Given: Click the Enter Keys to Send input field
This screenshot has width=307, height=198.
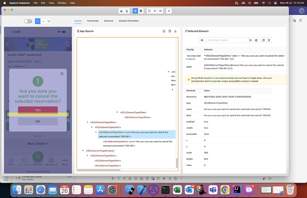Looking at the screenshot, I should [x=227, y=40].
